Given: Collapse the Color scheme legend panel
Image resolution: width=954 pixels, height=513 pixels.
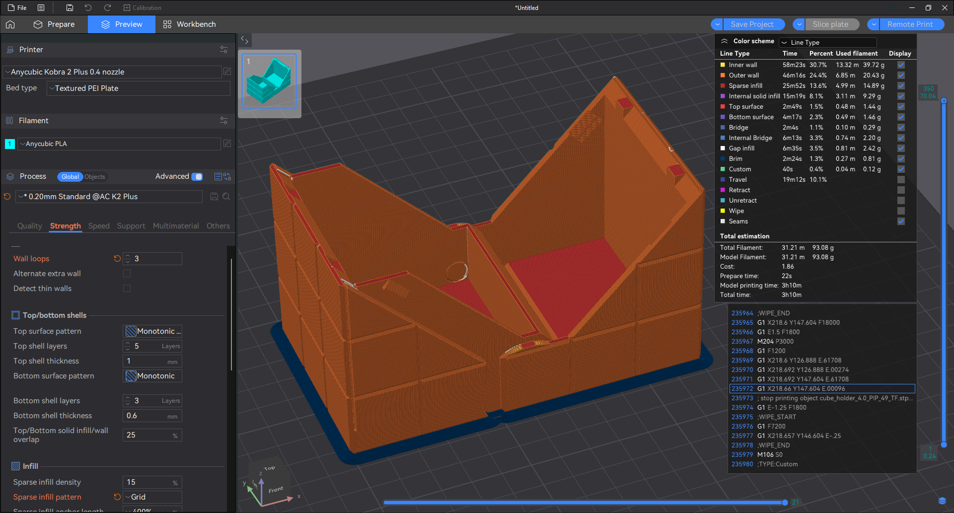Looking at the screenshot, I should tap(724, 41).
